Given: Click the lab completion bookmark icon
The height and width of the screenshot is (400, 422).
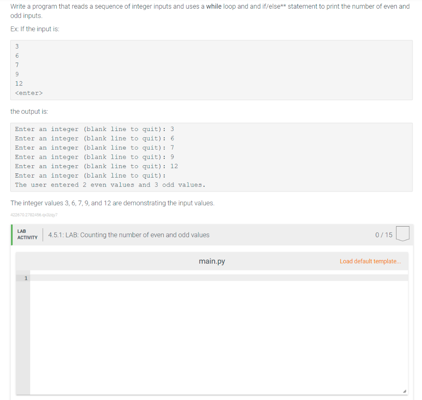Looking at the screenshot, I should click(x=402, y=234).
